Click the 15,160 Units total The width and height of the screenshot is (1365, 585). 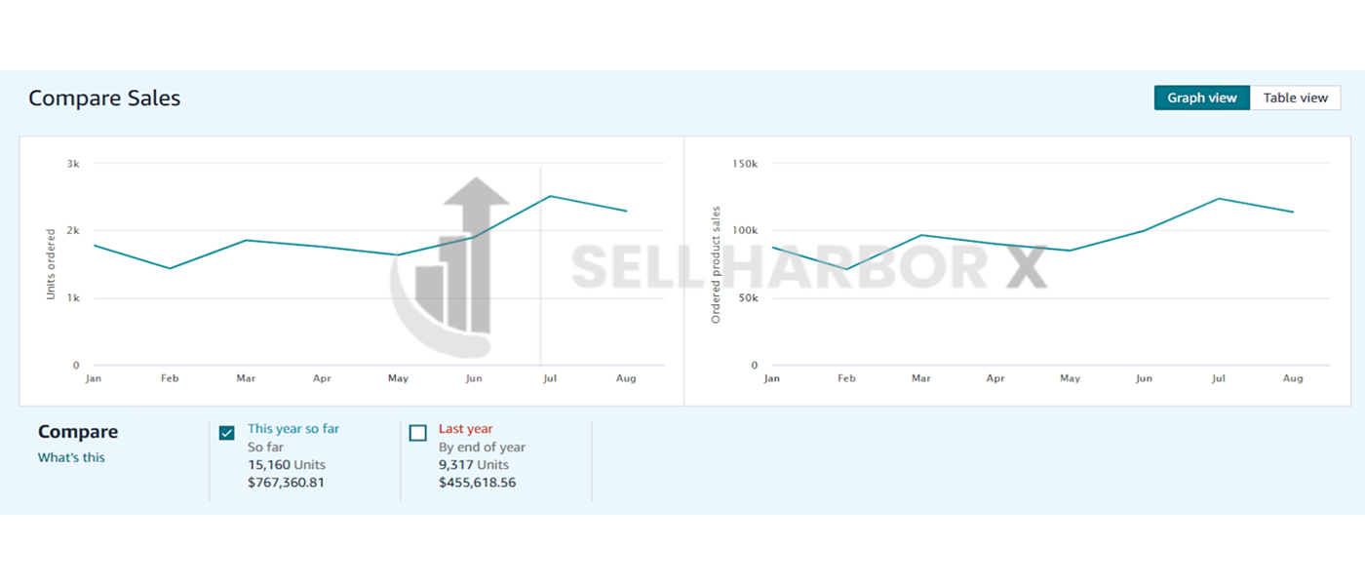[x=287, y=465]
